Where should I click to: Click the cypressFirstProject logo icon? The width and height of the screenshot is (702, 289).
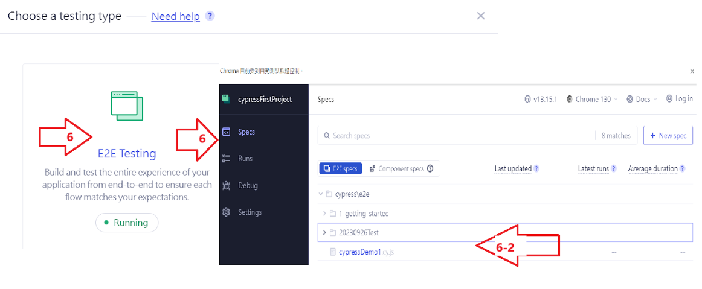pyautogui.click(x=226, y=99)
